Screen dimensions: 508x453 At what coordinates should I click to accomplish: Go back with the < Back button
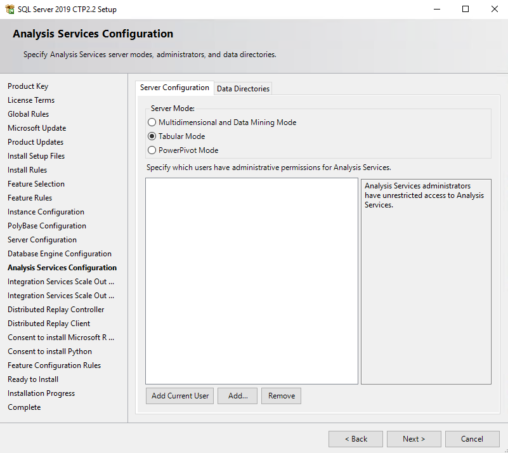[356, 439]
